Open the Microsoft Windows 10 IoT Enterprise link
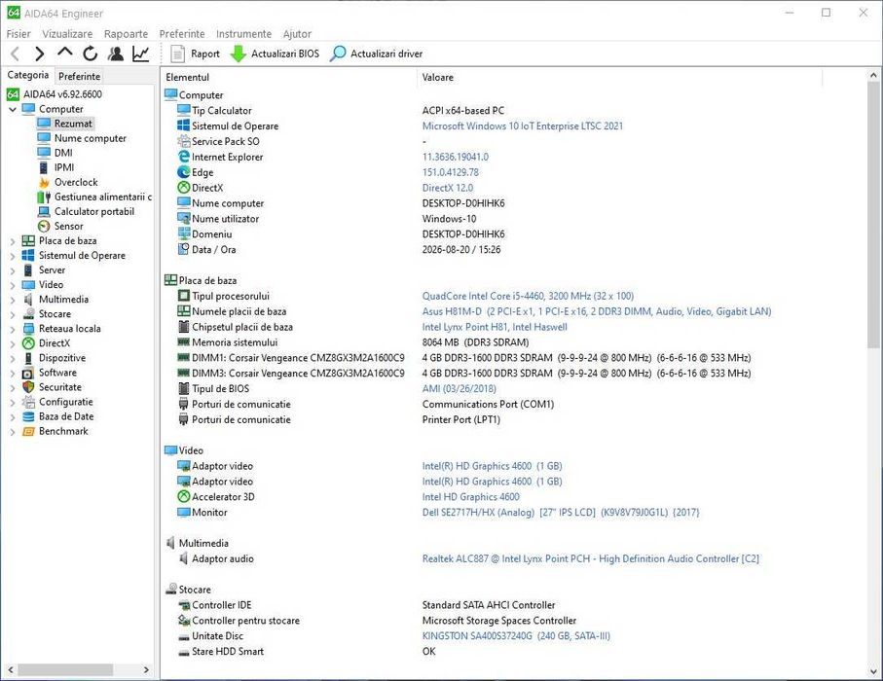Screen dimensions: 883x681 tap(523, 126)
